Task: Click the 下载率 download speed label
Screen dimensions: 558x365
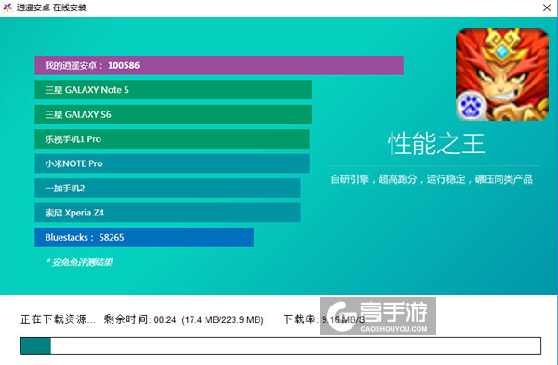Action: point(300,319)
